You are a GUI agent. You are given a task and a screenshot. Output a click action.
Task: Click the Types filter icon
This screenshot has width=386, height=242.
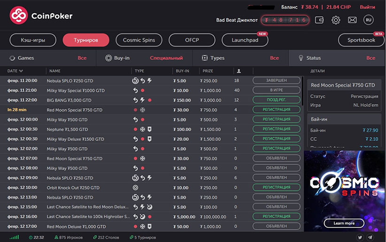click(x=205, y=58)
